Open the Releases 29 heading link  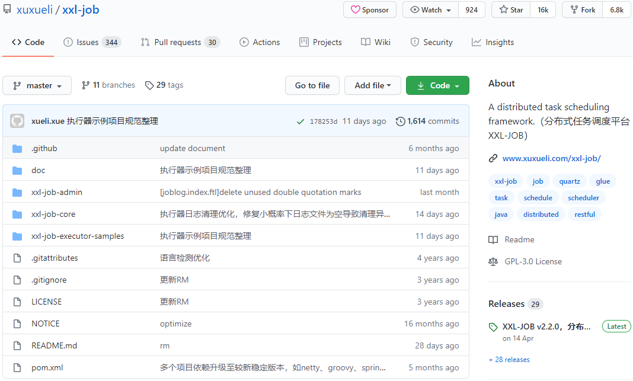coord(516,304)
